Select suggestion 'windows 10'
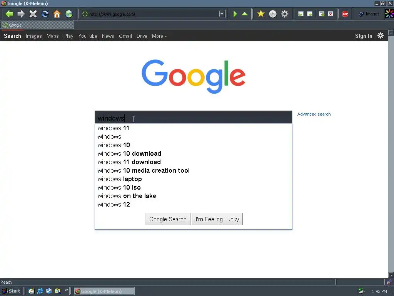 coord(194,145)
